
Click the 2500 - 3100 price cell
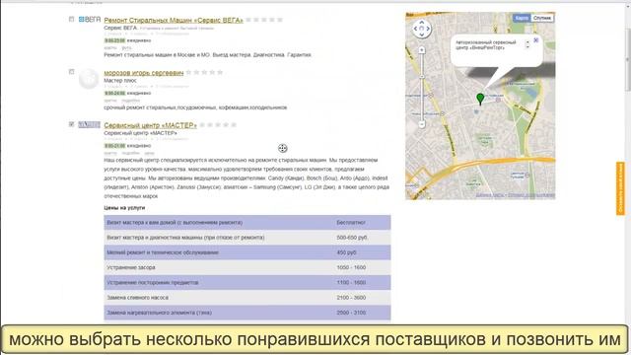click(351, 313)
